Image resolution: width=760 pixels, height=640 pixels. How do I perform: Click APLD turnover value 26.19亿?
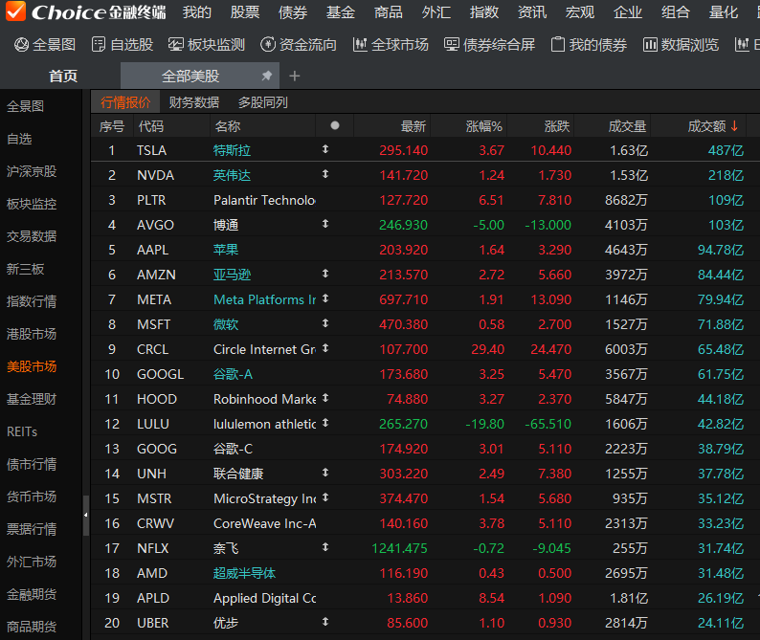tap(720, 598)
